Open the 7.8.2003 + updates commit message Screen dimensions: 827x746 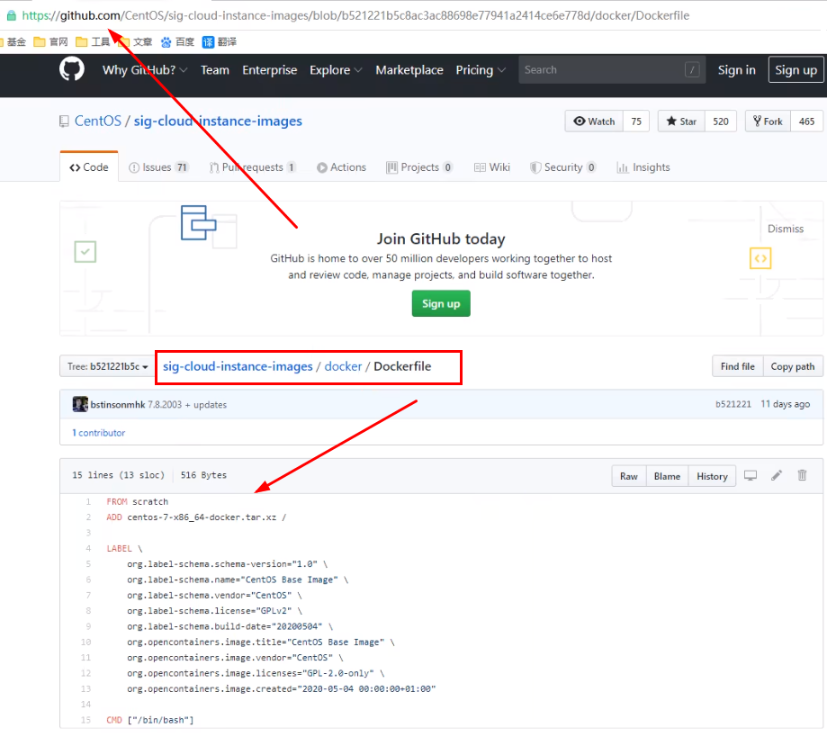coord(187,405)
